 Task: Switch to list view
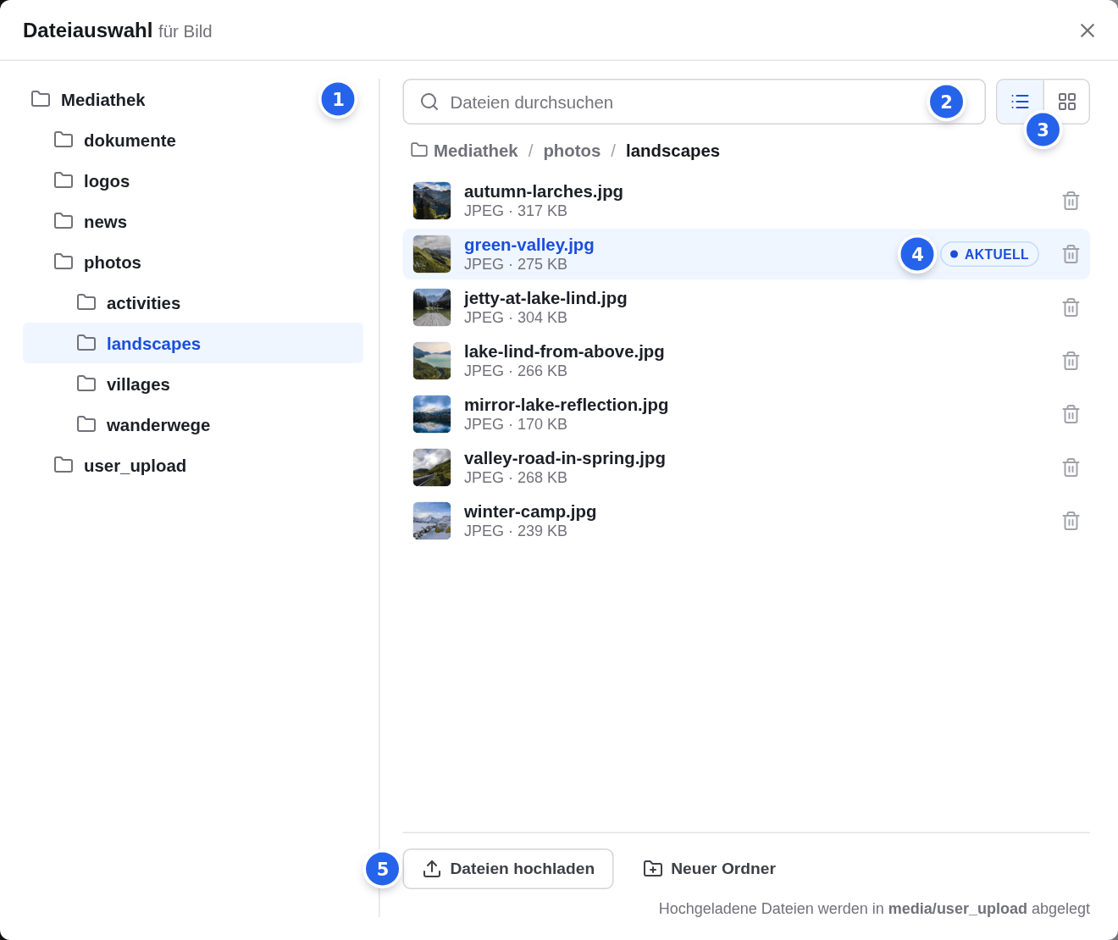click(x=1020, y=102)
